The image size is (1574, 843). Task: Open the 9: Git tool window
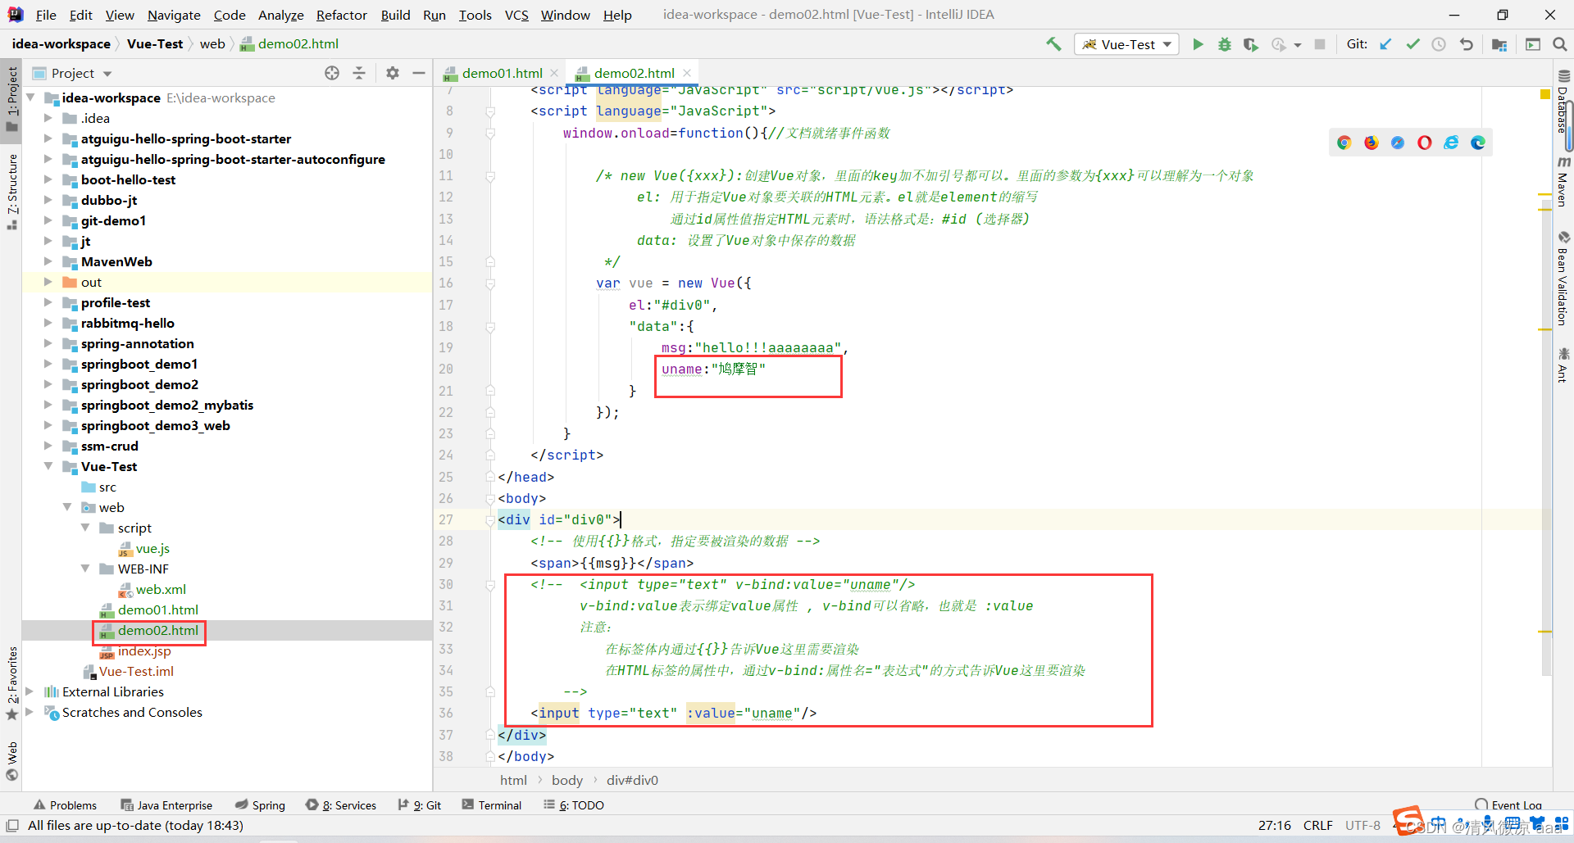point(420,805)
